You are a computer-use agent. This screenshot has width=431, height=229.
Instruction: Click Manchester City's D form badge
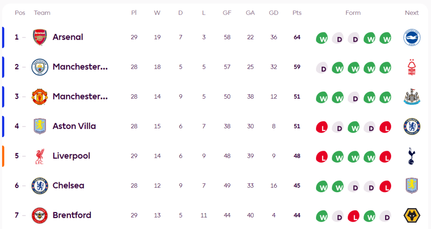click(322, 68)
